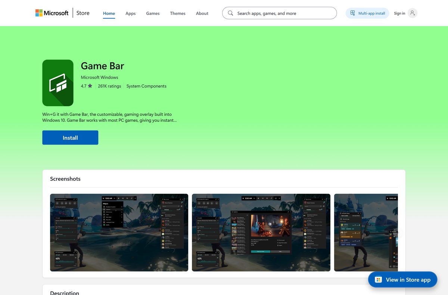Click the Multi-app install button
This screenshot has width=448, height=295.
(367, 13)
